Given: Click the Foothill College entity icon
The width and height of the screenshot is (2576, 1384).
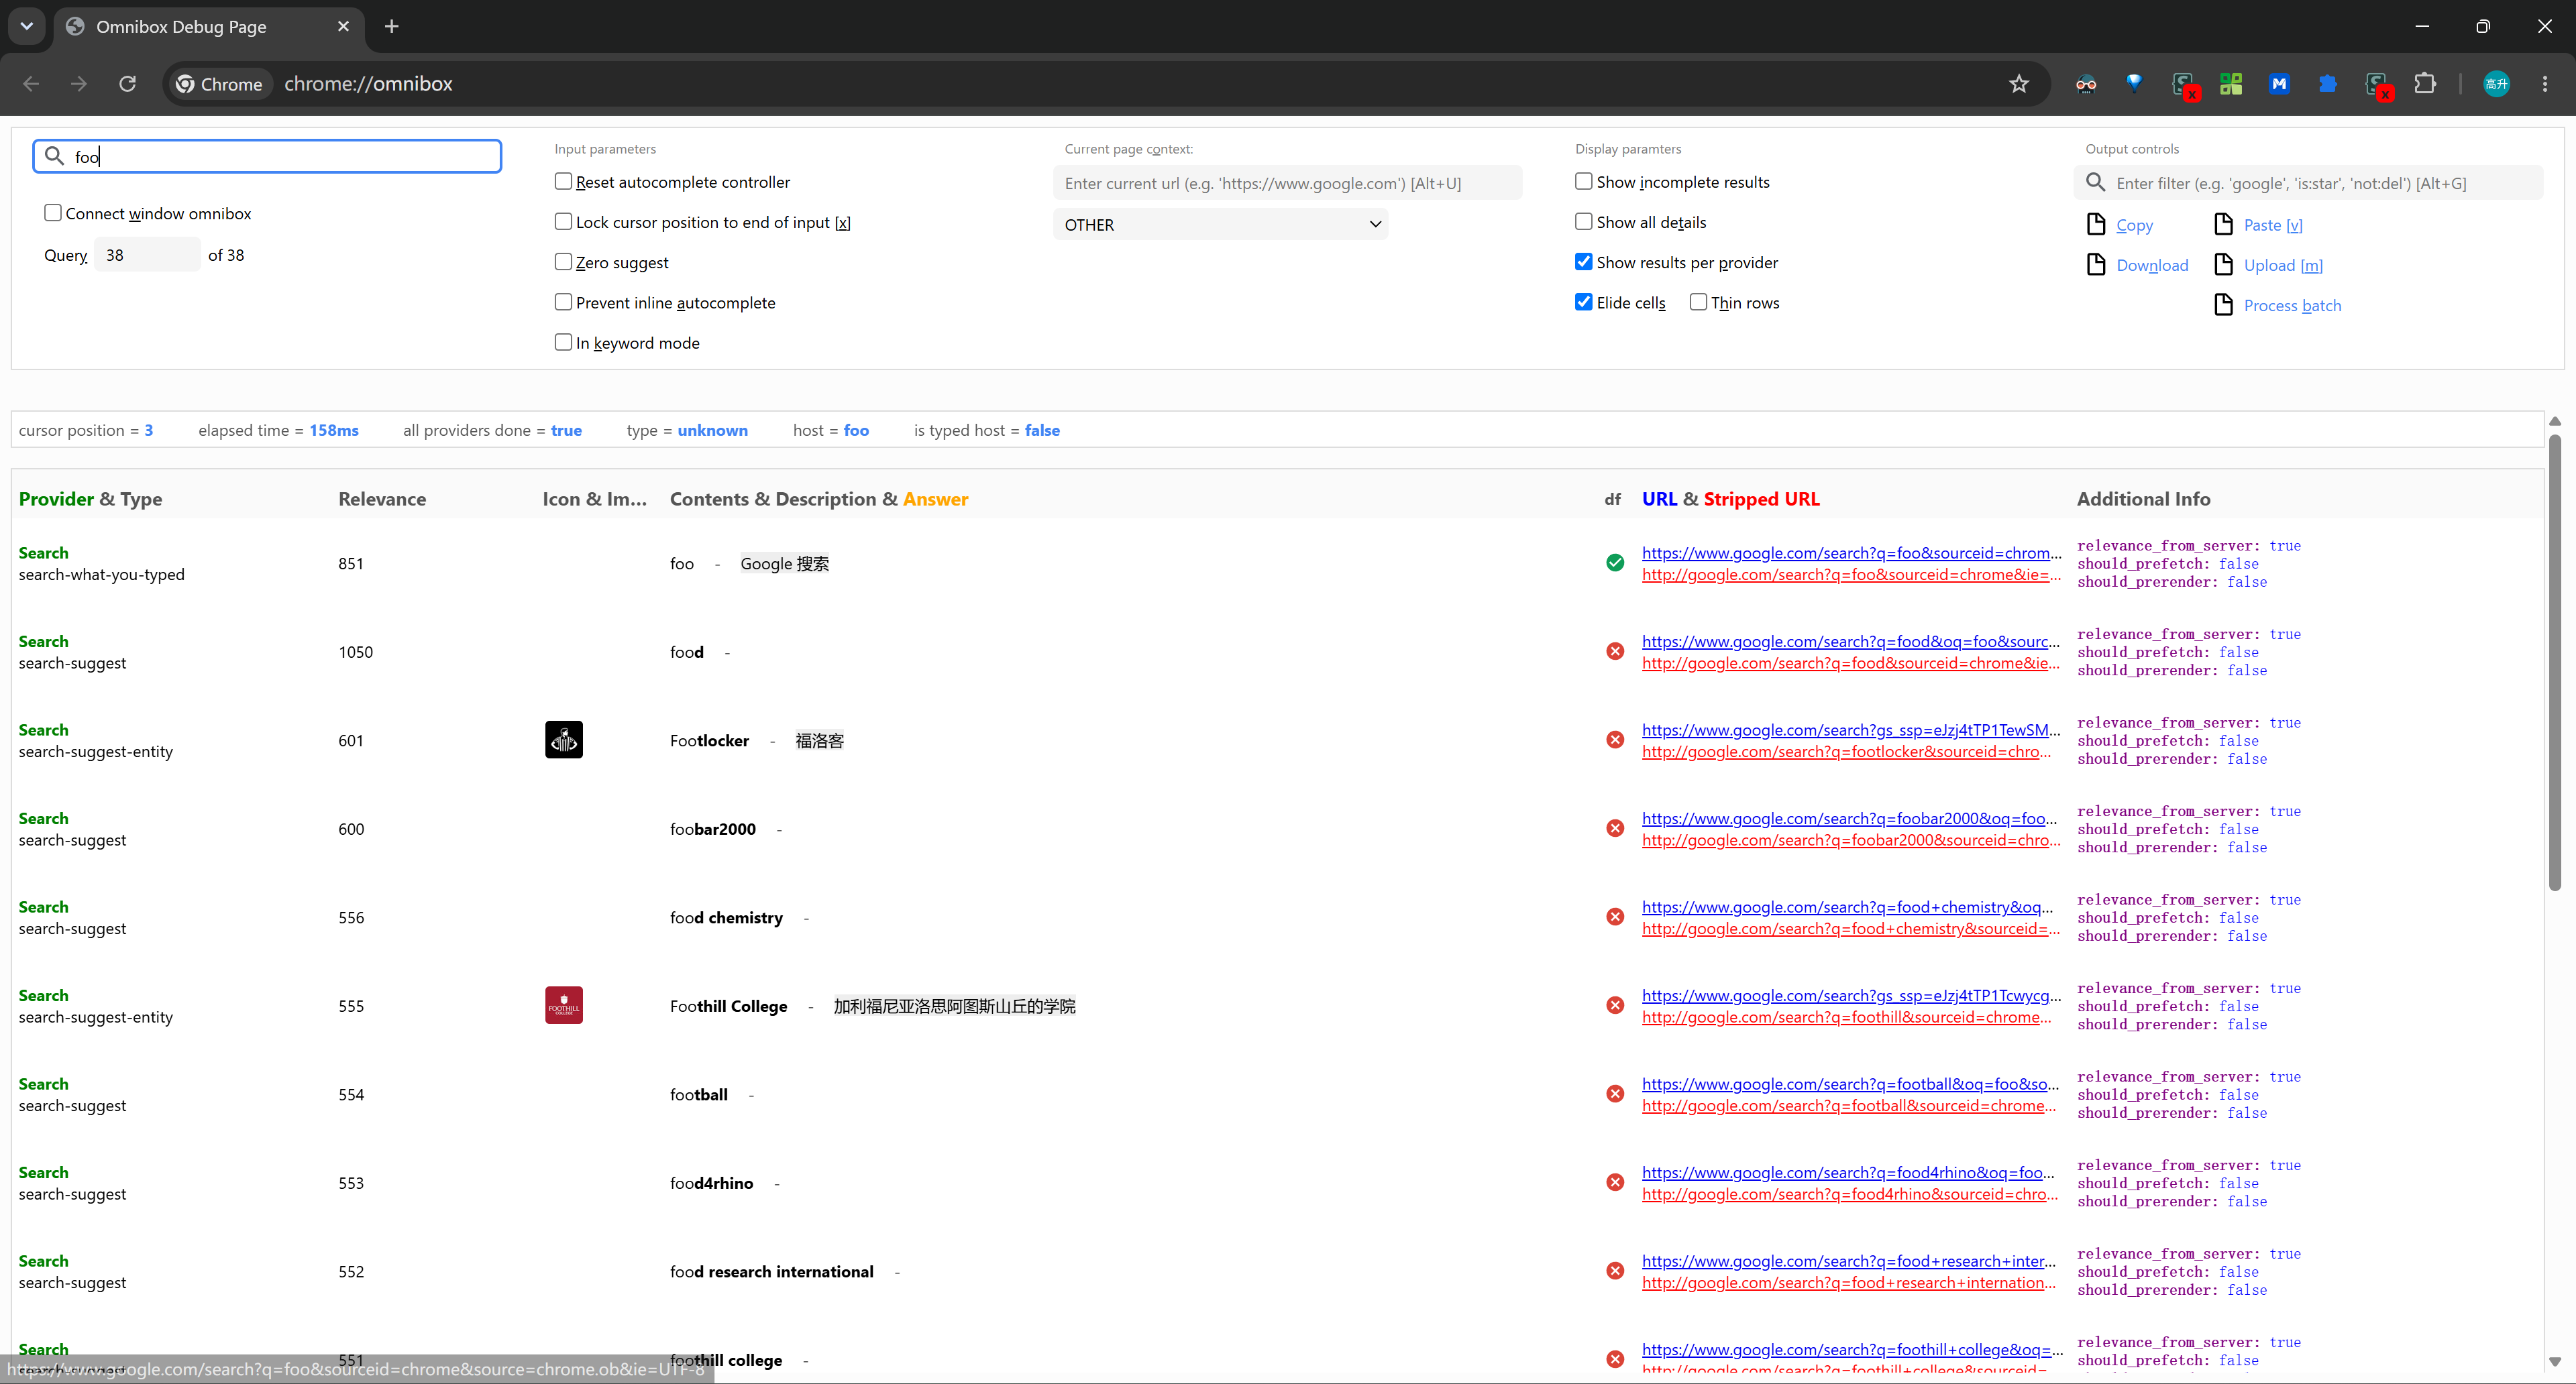Looking at the screenshot, I should pos(564,1005).
